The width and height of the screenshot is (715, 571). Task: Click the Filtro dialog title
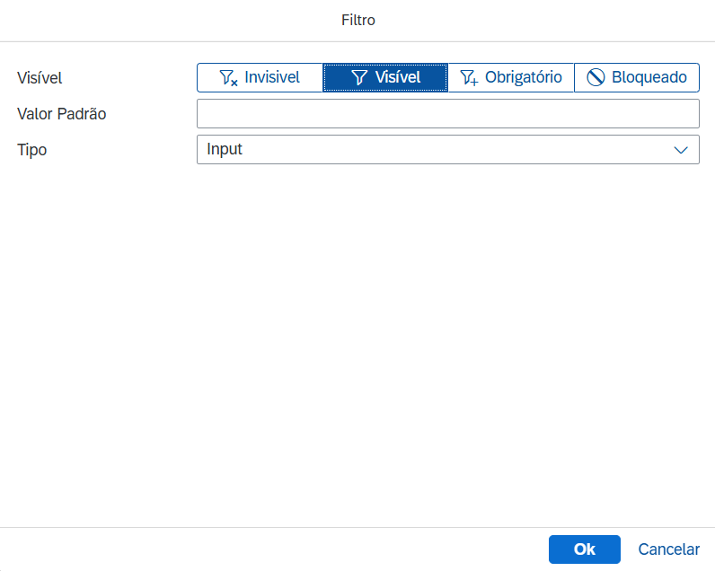pos(357,20)
